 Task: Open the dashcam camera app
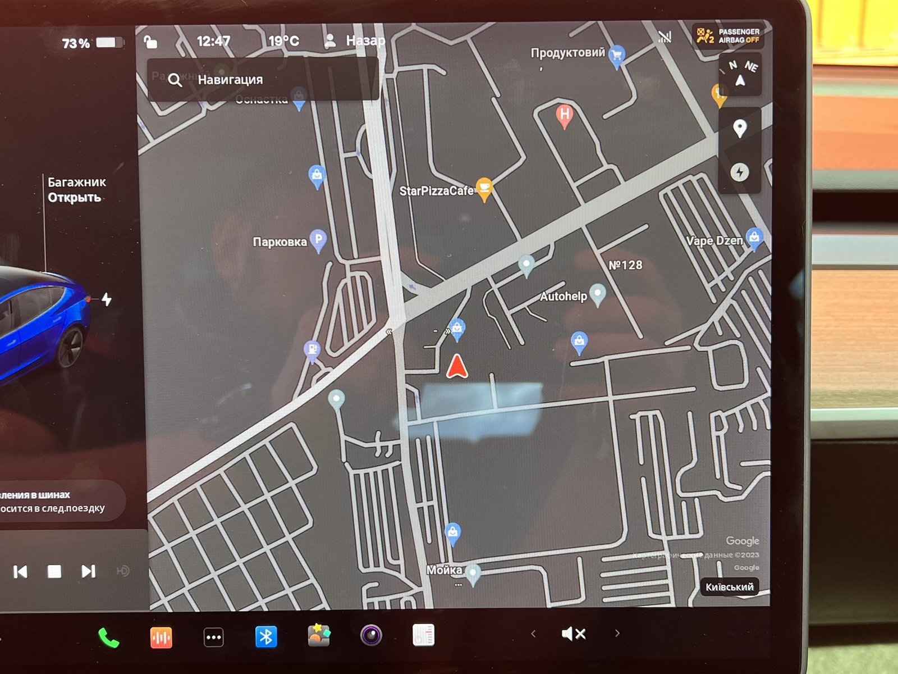371,636
